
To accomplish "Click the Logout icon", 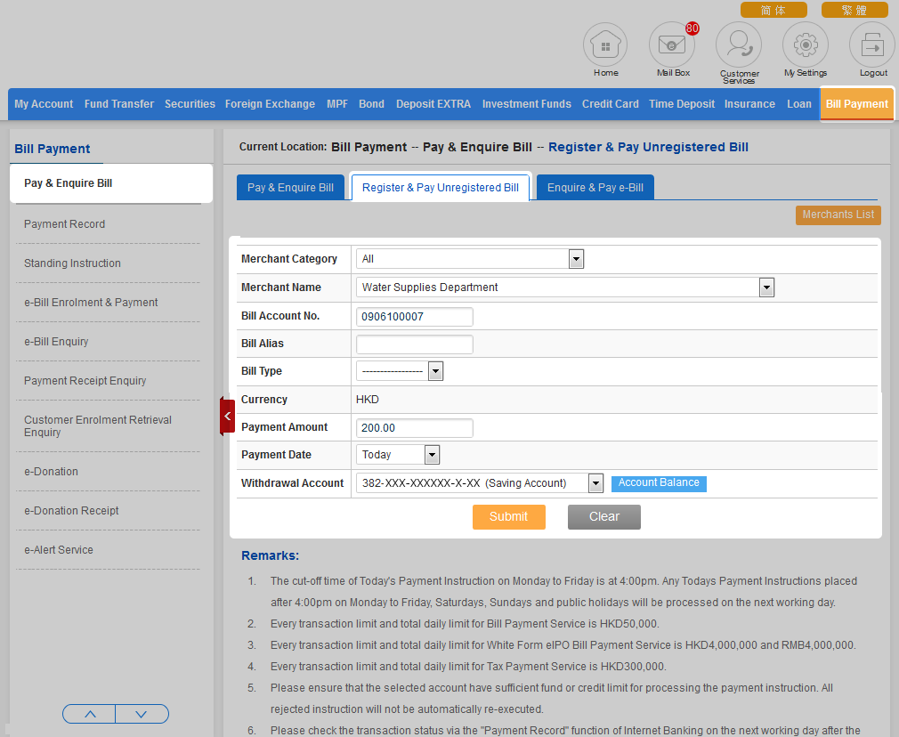I will pos(872,45).
